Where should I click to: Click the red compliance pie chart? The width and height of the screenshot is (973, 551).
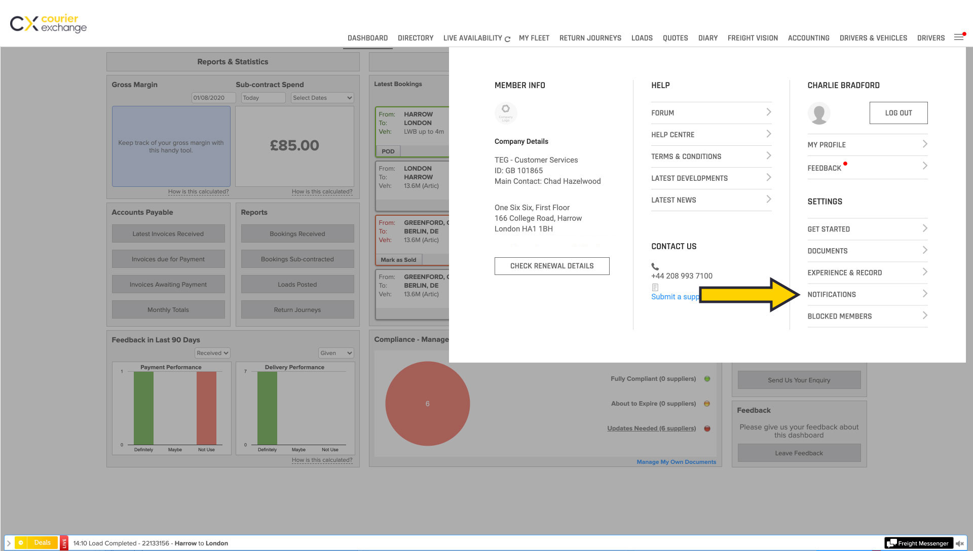coord(427,404)
